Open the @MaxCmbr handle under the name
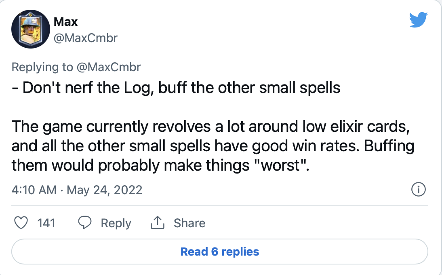Screen dimensions: 442x275 tap(85, 38)
